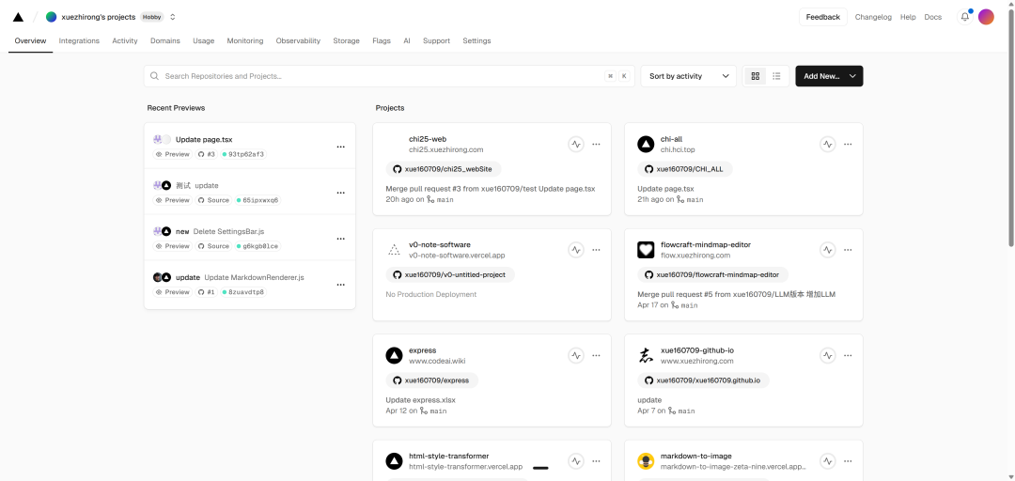The image size is (1015, 481).
Task: Open activity graph for chi-all
Action: click(828, 144)
